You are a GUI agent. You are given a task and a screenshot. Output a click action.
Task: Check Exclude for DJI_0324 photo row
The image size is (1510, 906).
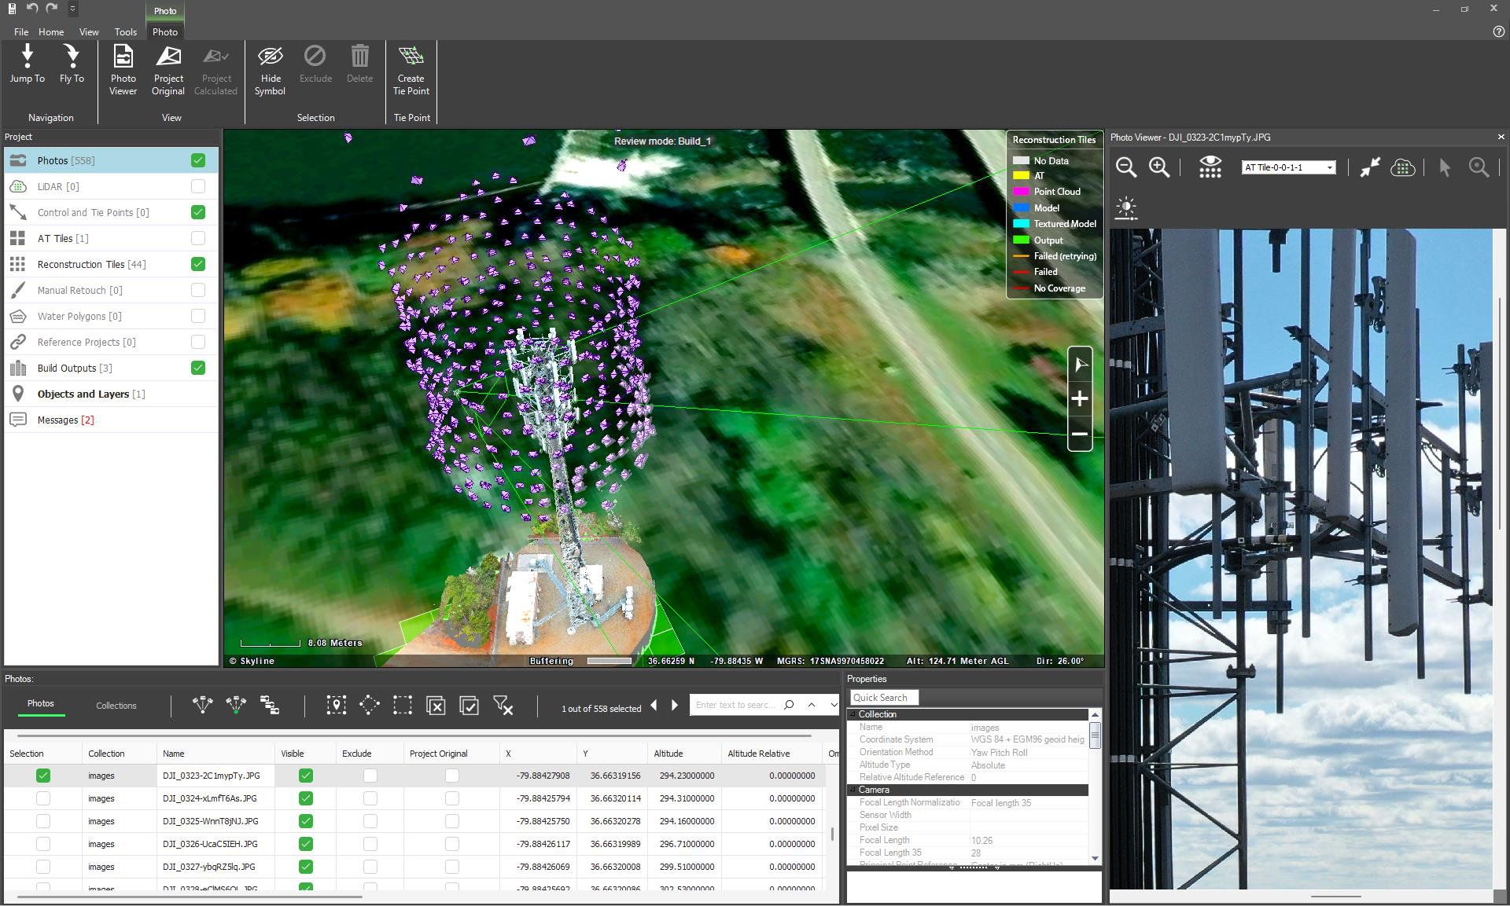point(370,798)
